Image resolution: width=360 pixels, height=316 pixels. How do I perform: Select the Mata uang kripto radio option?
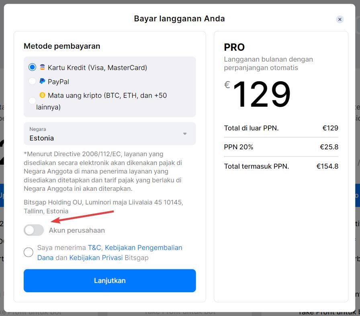[x=32, y=101]
